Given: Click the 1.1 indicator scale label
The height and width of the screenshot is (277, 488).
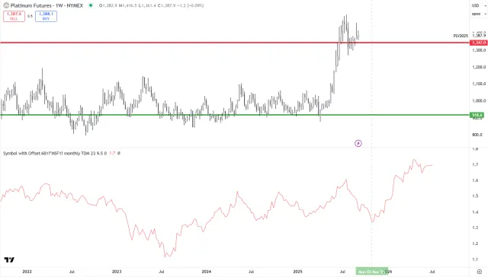Looking at the screenshot, I should [x=475, y=259].
